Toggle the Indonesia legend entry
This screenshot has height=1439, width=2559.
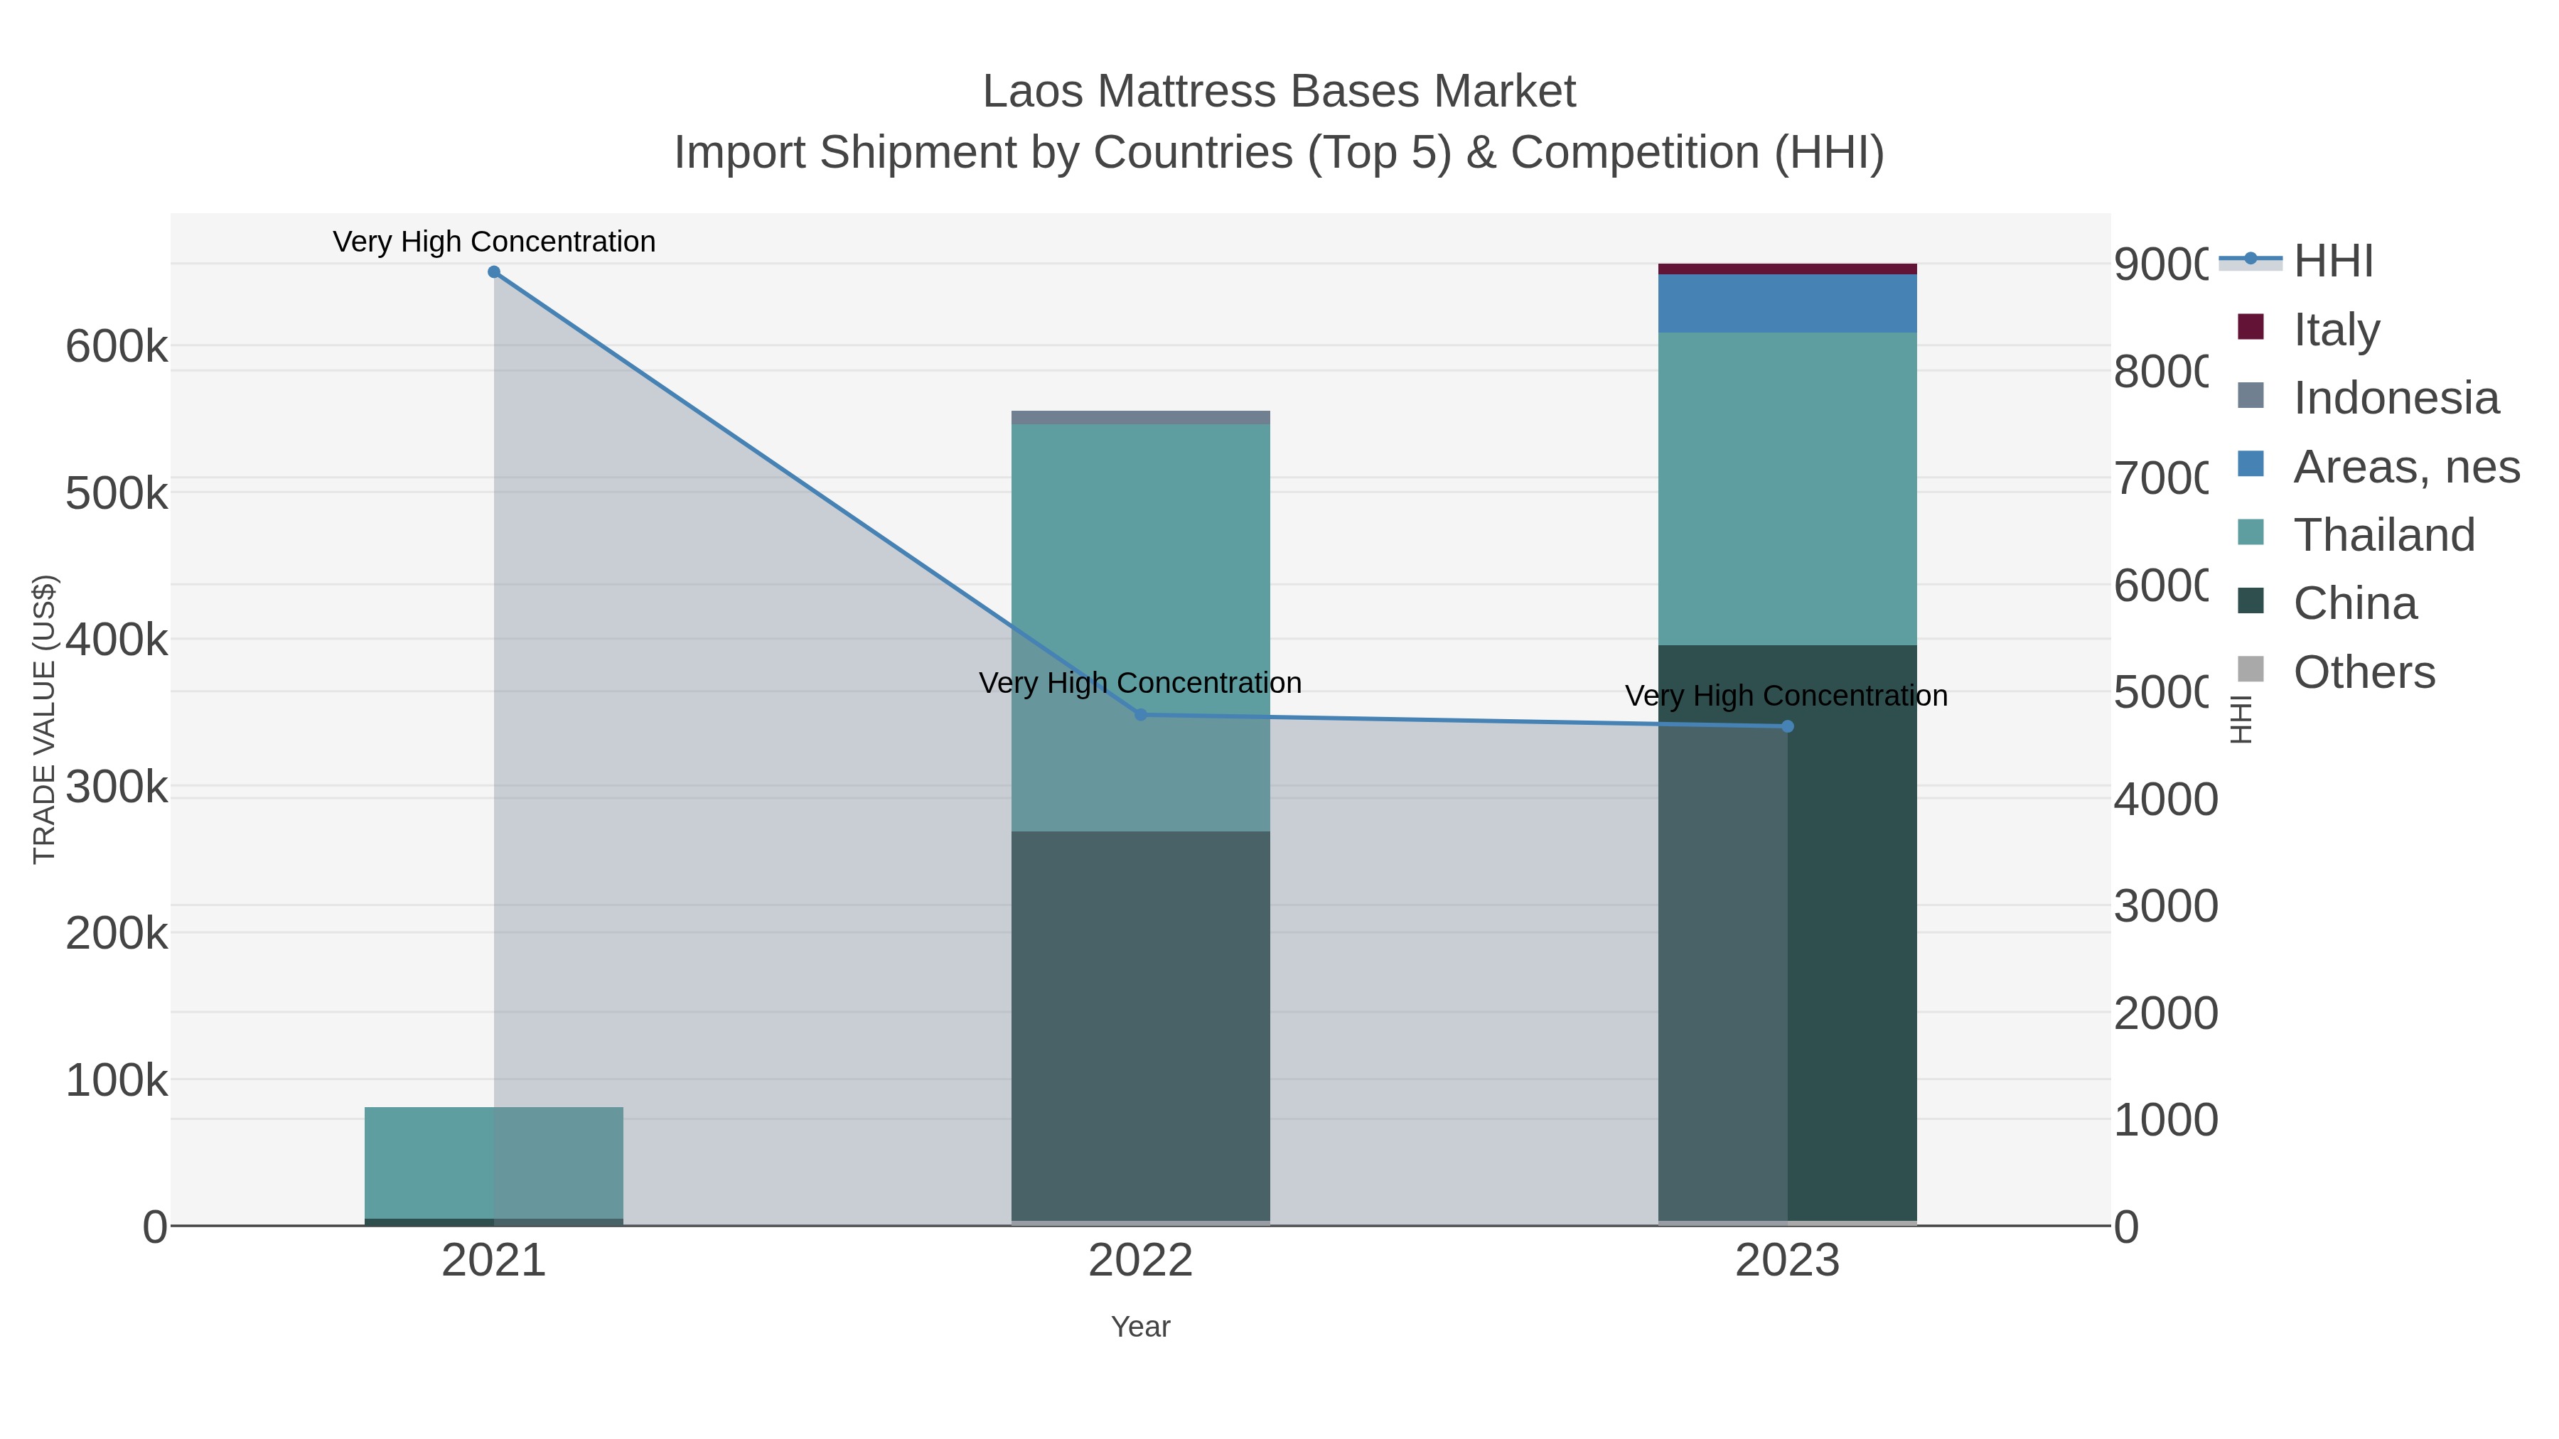(x=2368, y=398)
